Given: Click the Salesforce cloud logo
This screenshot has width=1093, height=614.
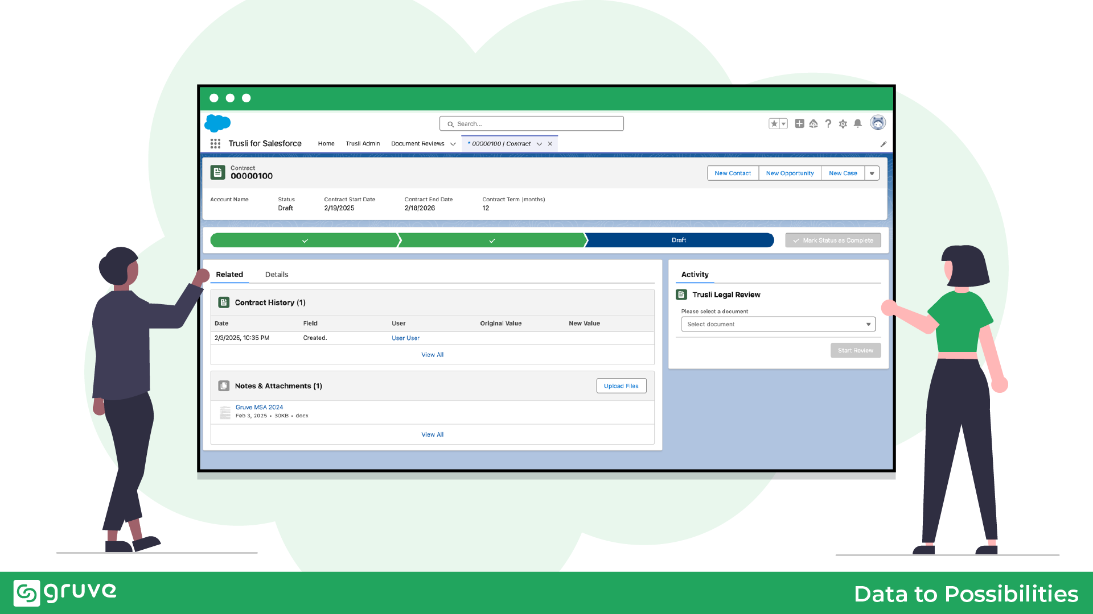Looking at the screenshot, I should tap(217, 123).
